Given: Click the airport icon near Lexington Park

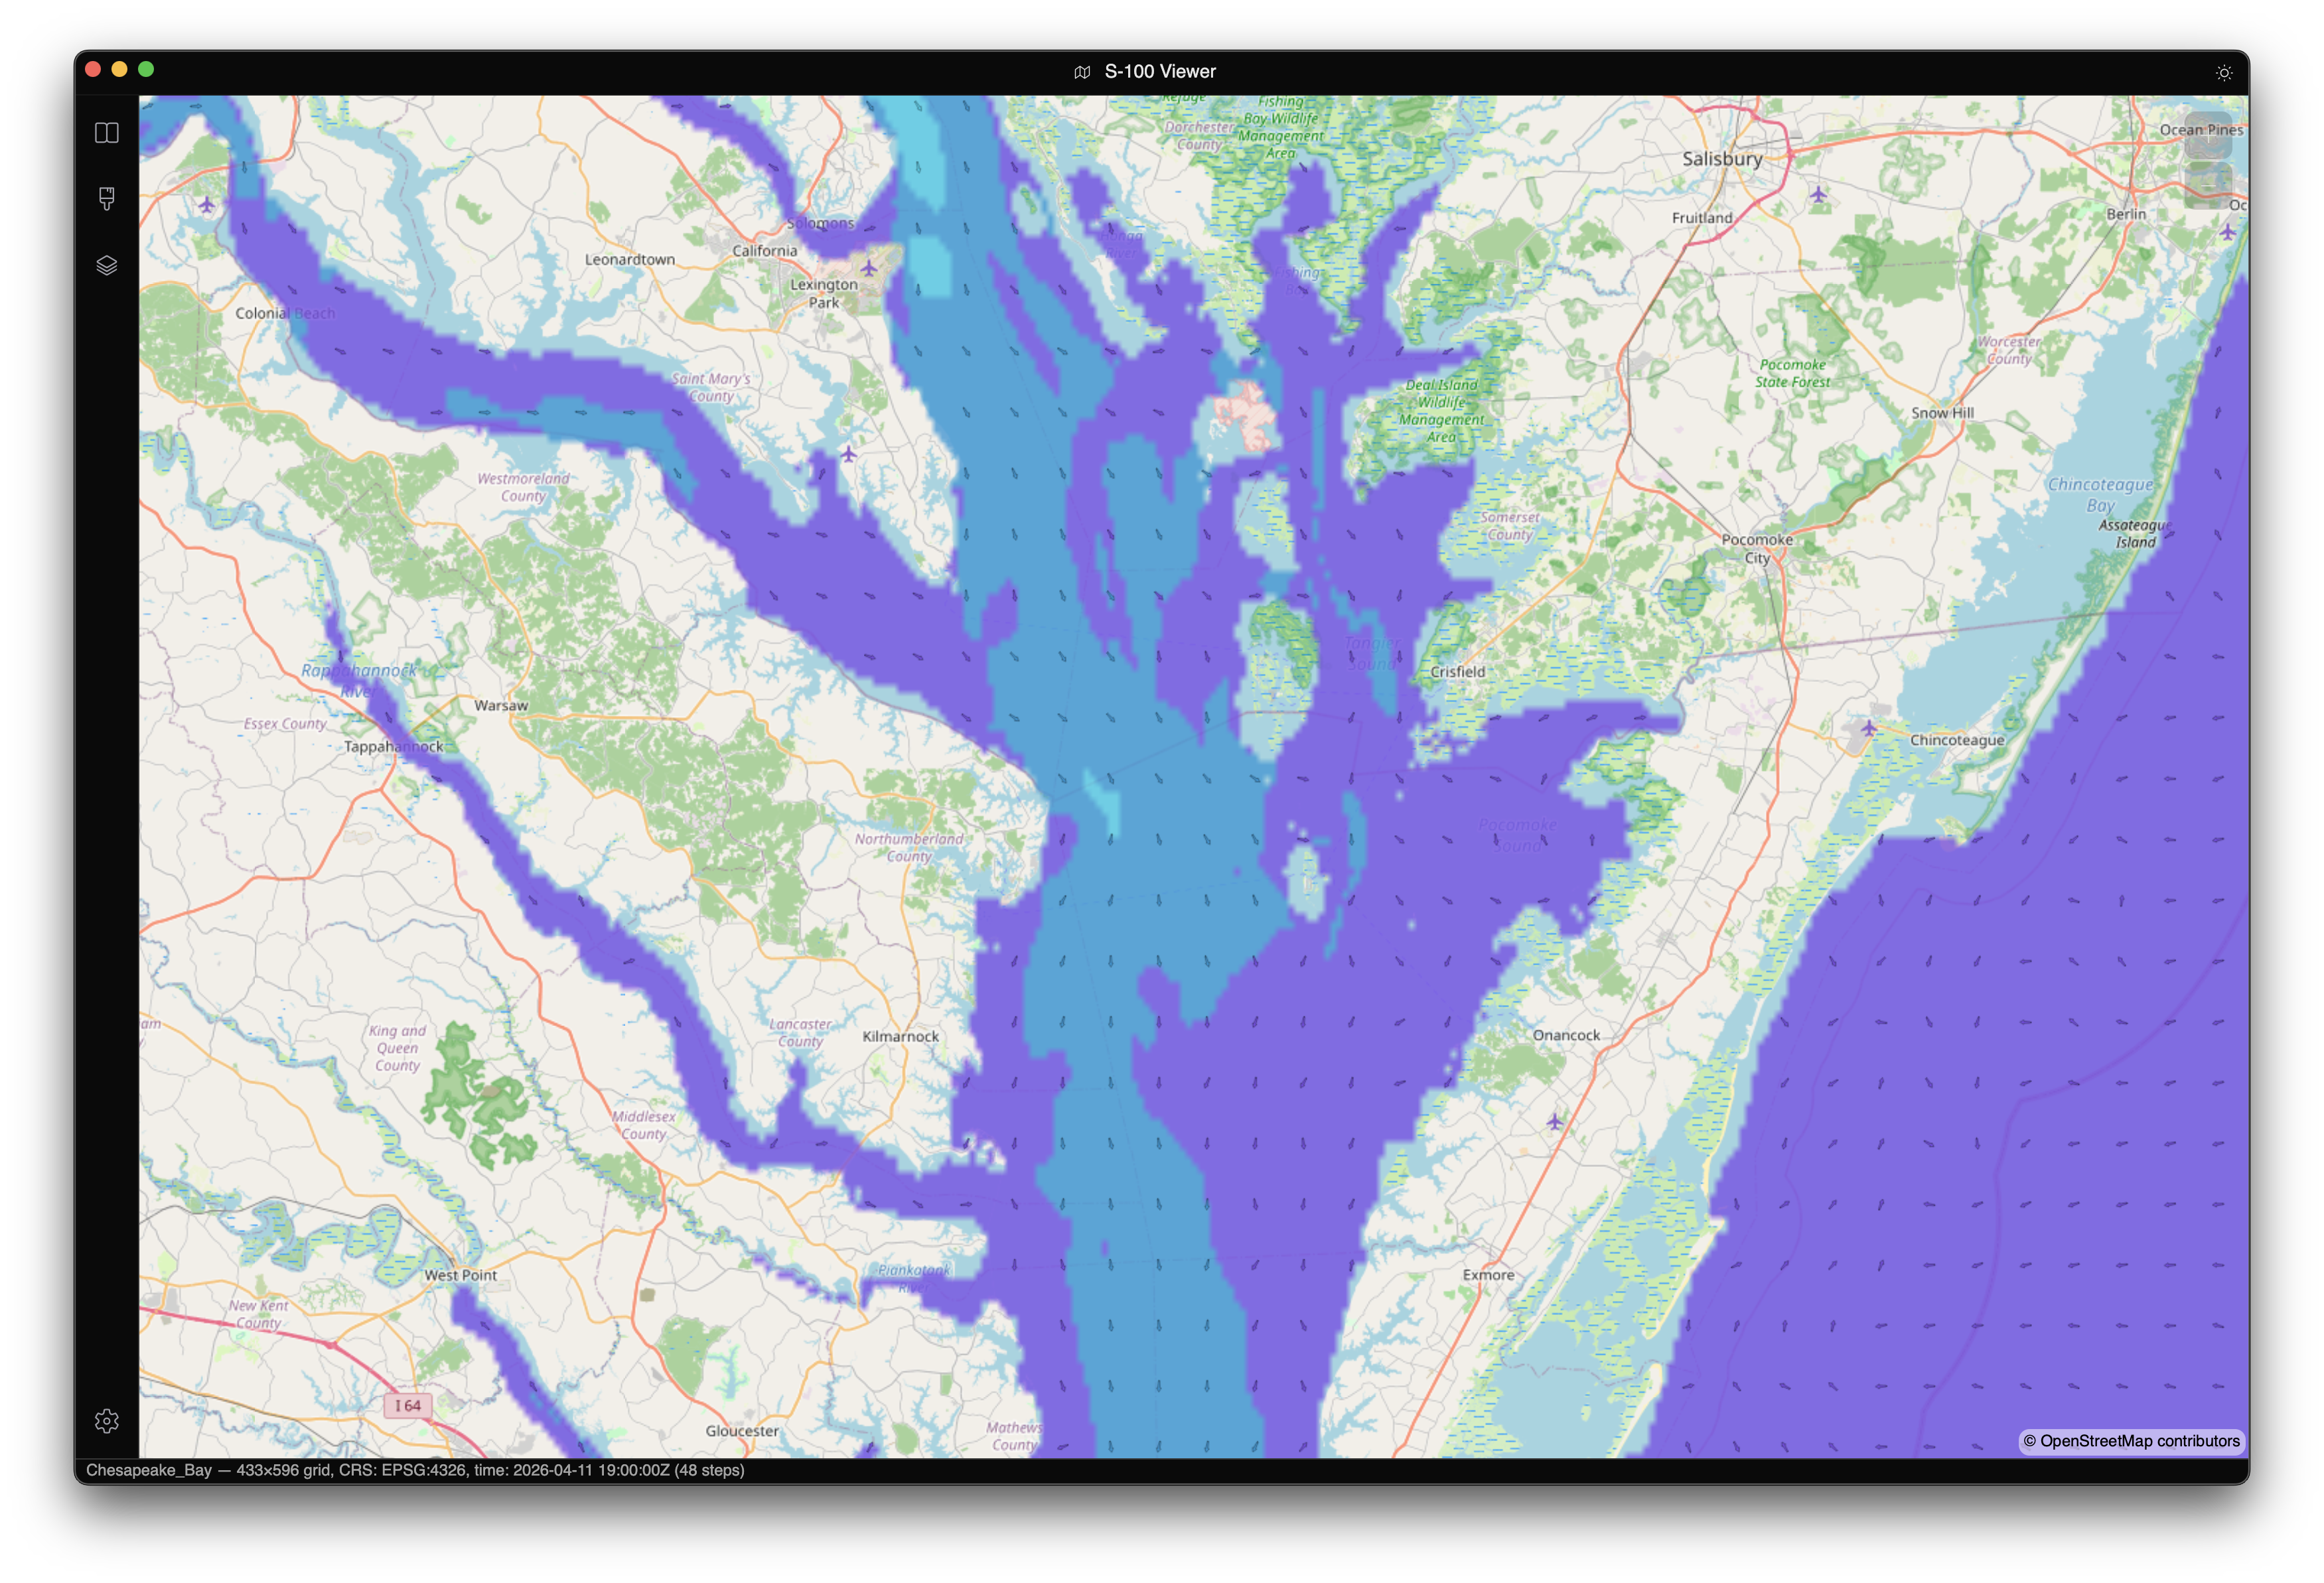Looking at the screenshot, I should [869, 268].
